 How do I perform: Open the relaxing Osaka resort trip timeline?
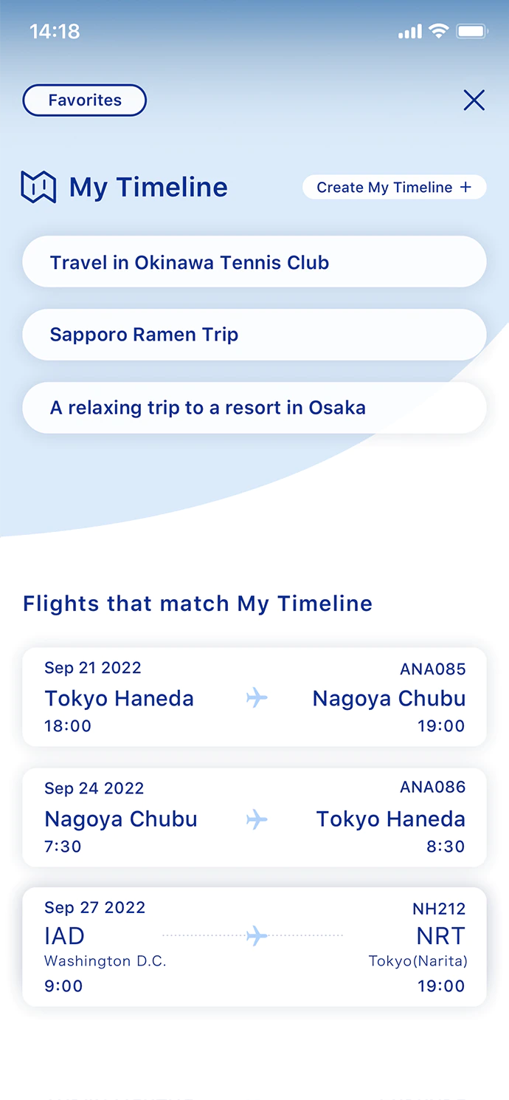(x=254, y=408)
